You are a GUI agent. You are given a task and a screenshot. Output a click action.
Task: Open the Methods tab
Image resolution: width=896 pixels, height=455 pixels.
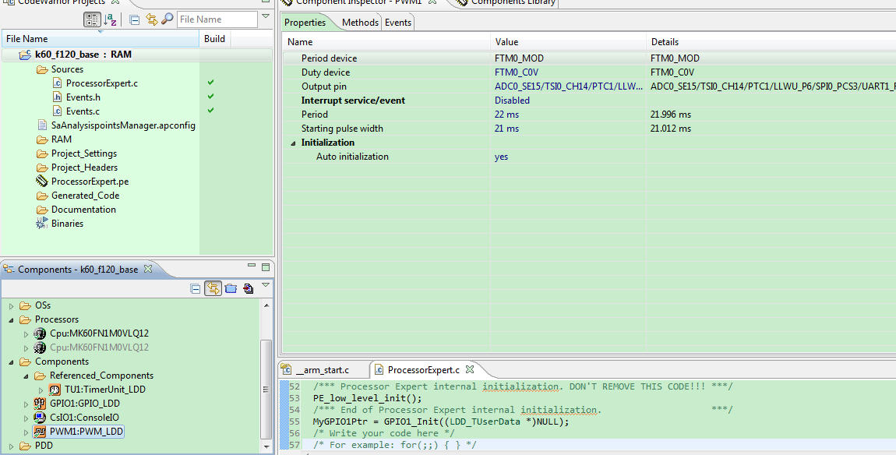360,23
